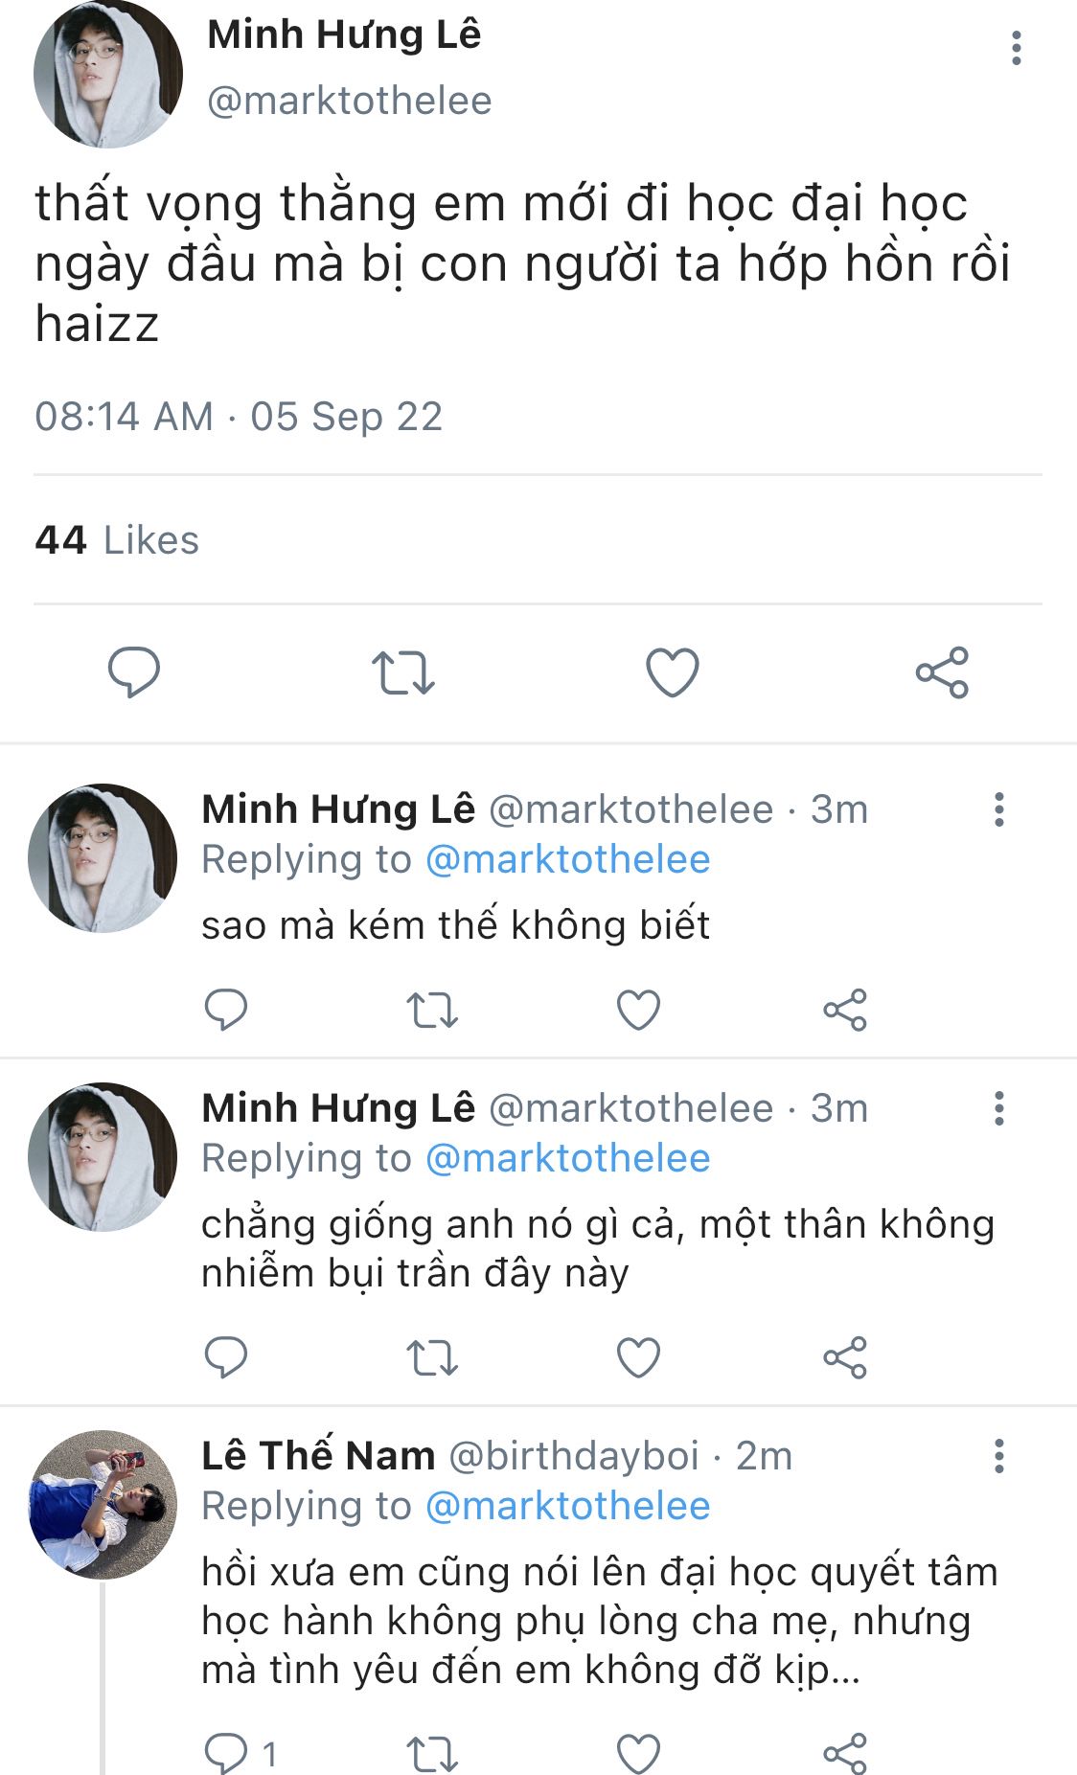Open options menu on 'sao mà kém' reply

coord(999,809)
